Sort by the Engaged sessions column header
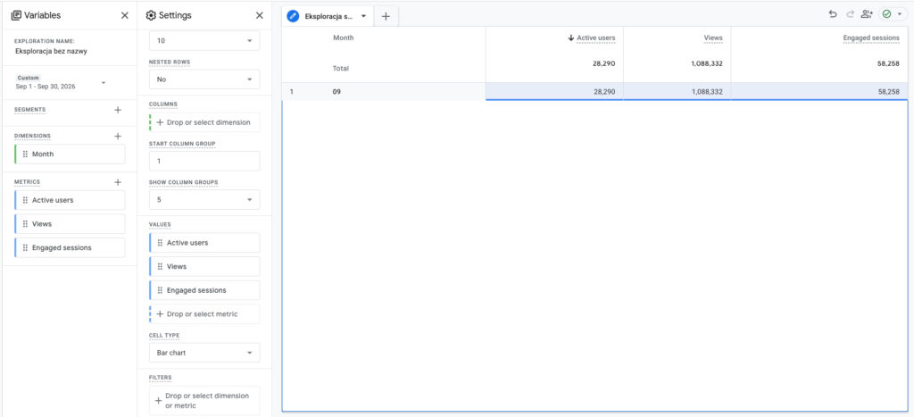Screen dimensions: 914x417 pos(871,38)
